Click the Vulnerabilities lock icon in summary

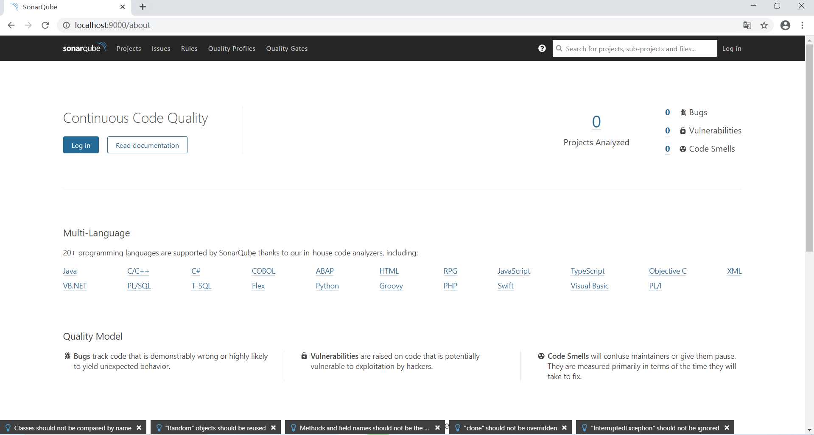[x=683, y=130]
